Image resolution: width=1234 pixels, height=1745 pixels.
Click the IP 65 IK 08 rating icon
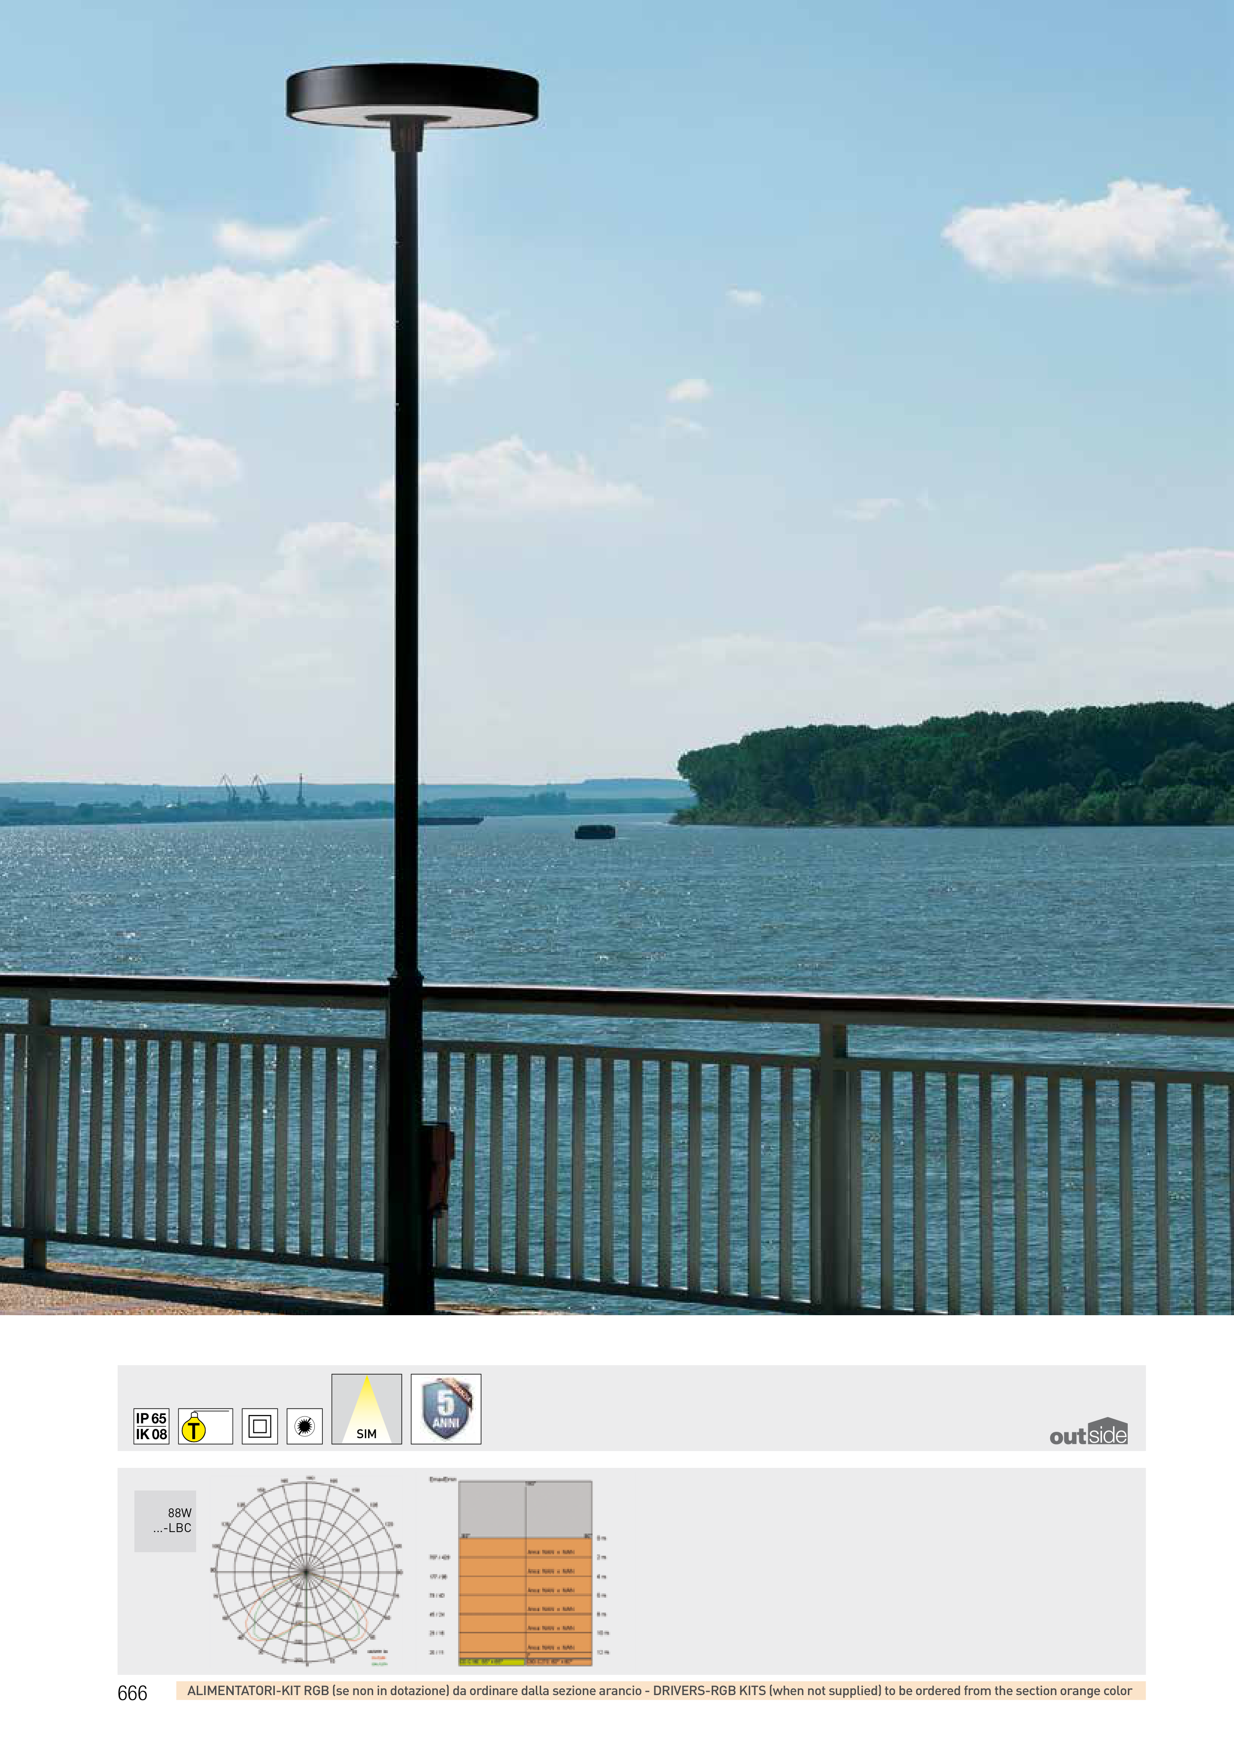(151, 1426)
